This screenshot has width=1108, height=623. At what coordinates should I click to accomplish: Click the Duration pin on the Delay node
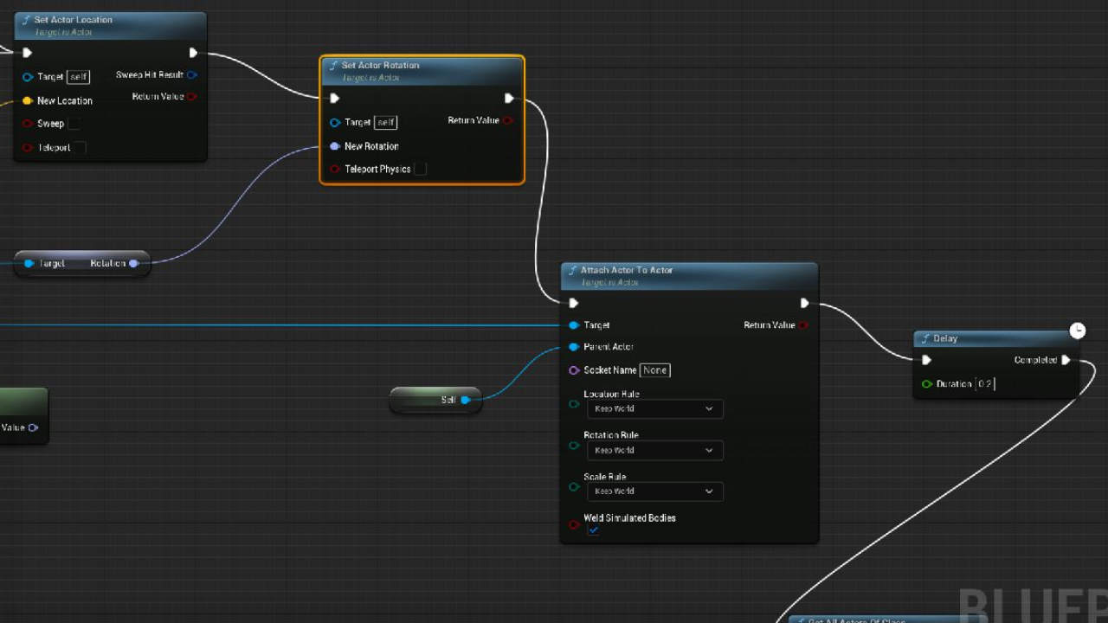tap(926, 384)
